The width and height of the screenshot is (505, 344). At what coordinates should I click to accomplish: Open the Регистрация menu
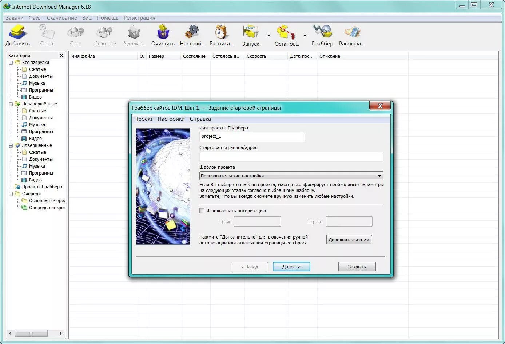click(x=139, y=17)
